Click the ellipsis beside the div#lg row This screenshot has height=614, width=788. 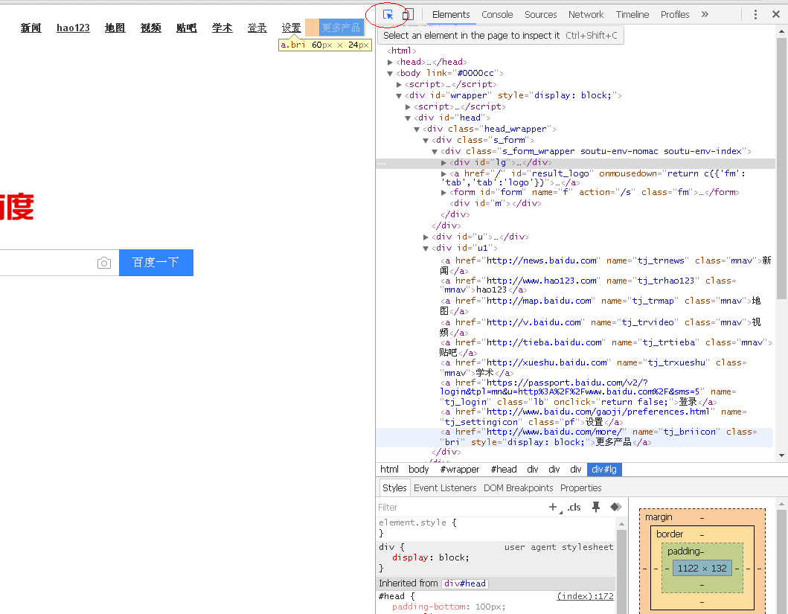point(382,163)
